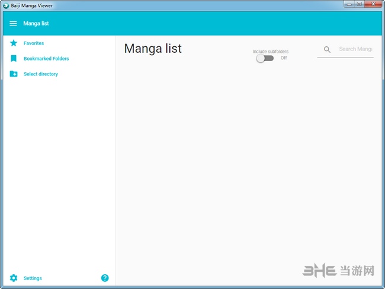The height and width of the screenshot is (289, 385).
Task: Open help via the question mark icon
Action: click(105, 278)
